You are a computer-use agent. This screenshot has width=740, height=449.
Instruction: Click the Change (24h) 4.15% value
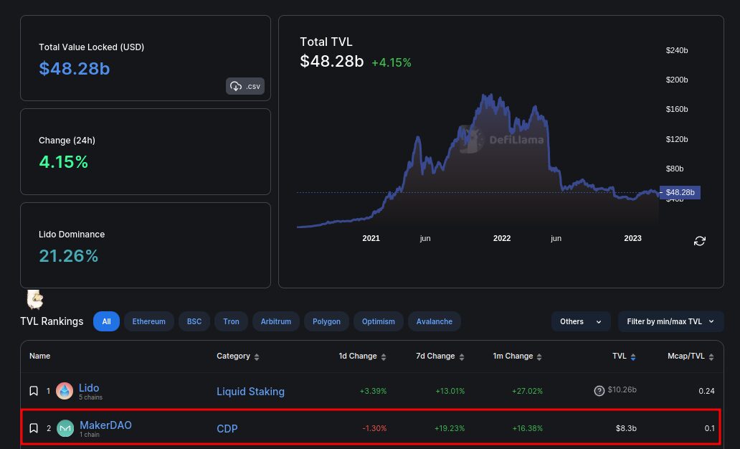pos(63,162)
